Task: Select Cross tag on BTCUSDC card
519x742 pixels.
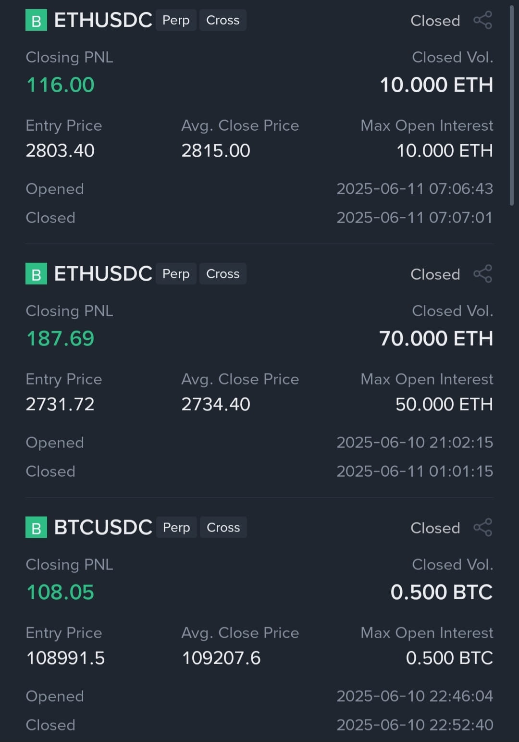Action: tap(223, 527)
